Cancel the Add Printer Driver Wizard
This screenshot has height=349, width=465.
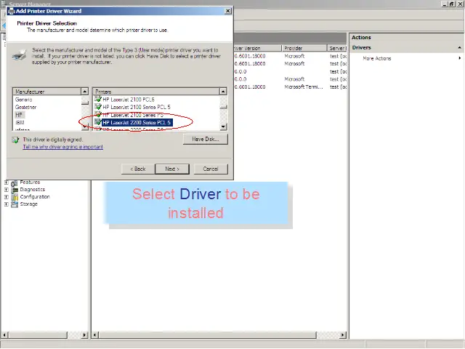pyautogui.click(x=211, y=169)
